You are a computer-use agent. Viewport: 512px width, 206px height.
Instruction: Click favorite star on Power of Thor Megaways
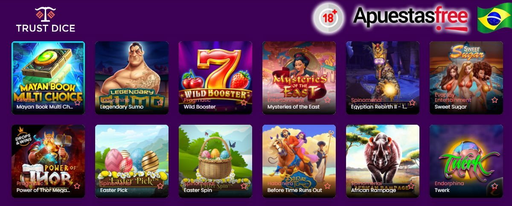click(77, 186)
